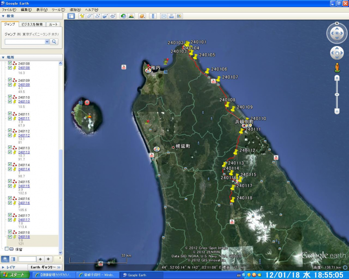Switch to the ビジネスを検索 tab
The width and height of the screenshot is (349, 279).
(x=32, y=25)
